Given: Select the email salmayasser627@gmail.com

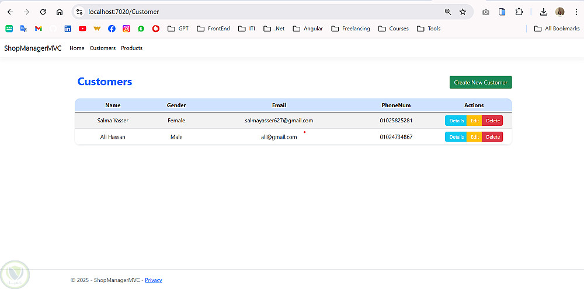Looking at the screenshot, I should 279,121.
